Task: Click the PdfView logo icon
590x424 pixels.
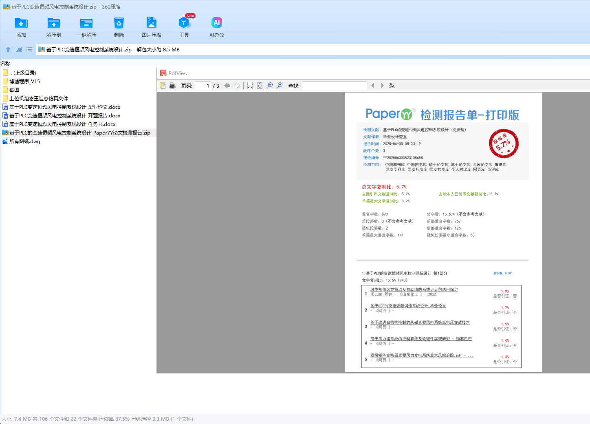Action: coord(163,73)
